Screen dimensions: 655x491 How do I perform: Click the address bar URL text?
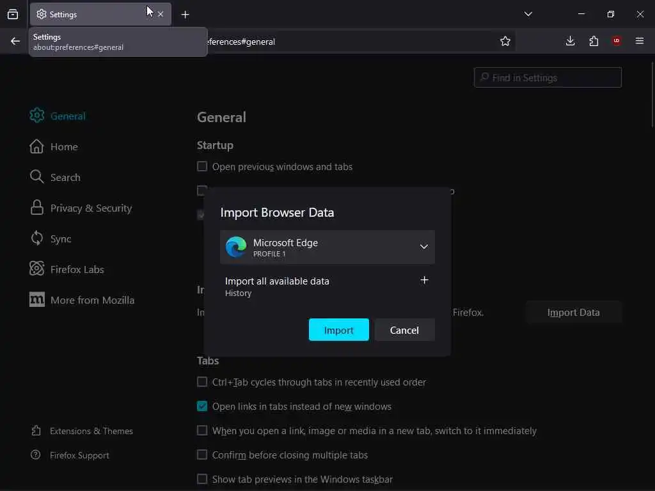coord(241,42)
